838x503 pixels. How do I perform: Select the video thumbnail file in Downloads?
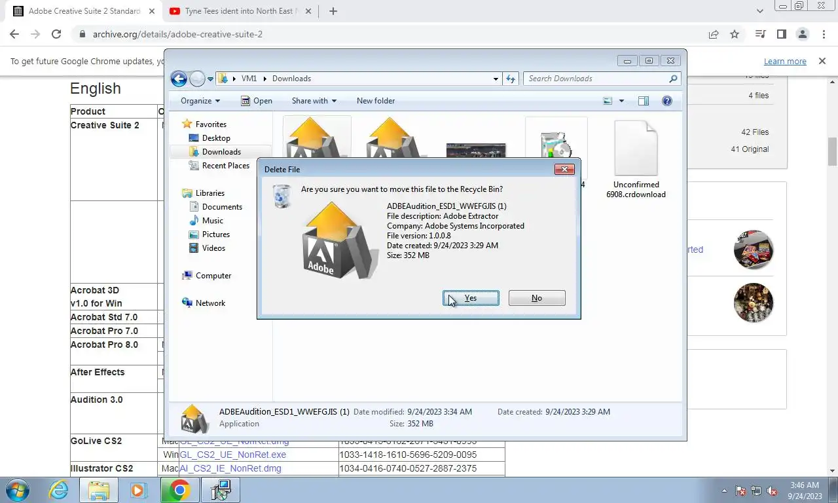(476, 151)
